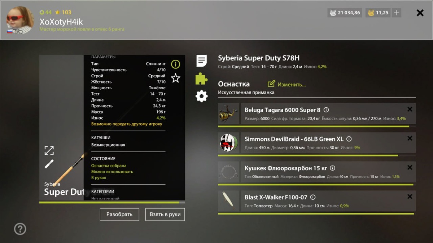This screenshot has height=243, width=433.
Task: Open the player avatar profile picture
Action: click(20, 20)
